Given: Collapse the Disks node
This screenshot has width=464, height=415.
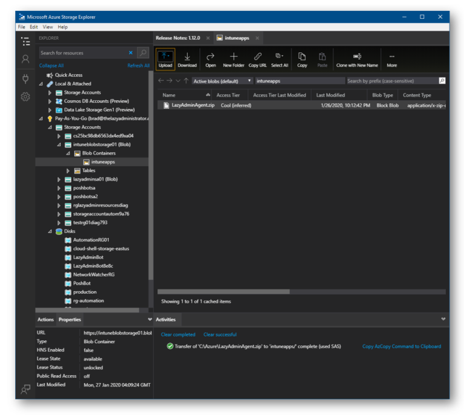Looking at the screenshot, I should 50,231.
